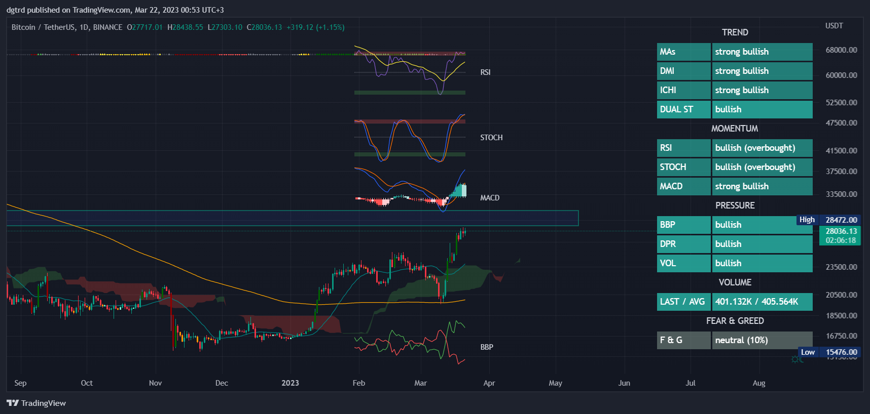This screenshot has height=414, width=870.
Task: Click the neutral (10%) fear greed value
Action: (x=763, y=340)
